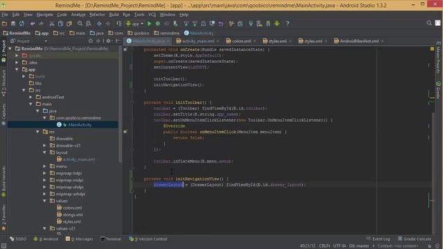Screen dimensions: 443x249
Task: Open the TODO tool window button
Action: tap(18, 239)
